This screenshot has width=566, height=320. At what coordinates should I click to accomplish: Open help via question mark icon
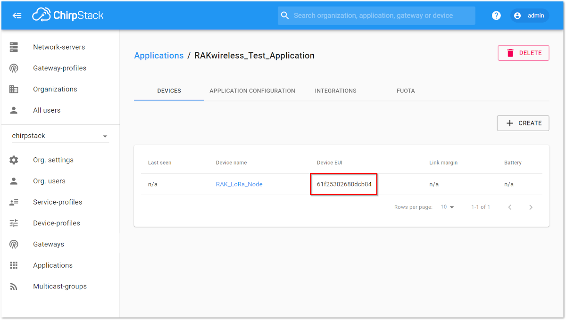496,16
